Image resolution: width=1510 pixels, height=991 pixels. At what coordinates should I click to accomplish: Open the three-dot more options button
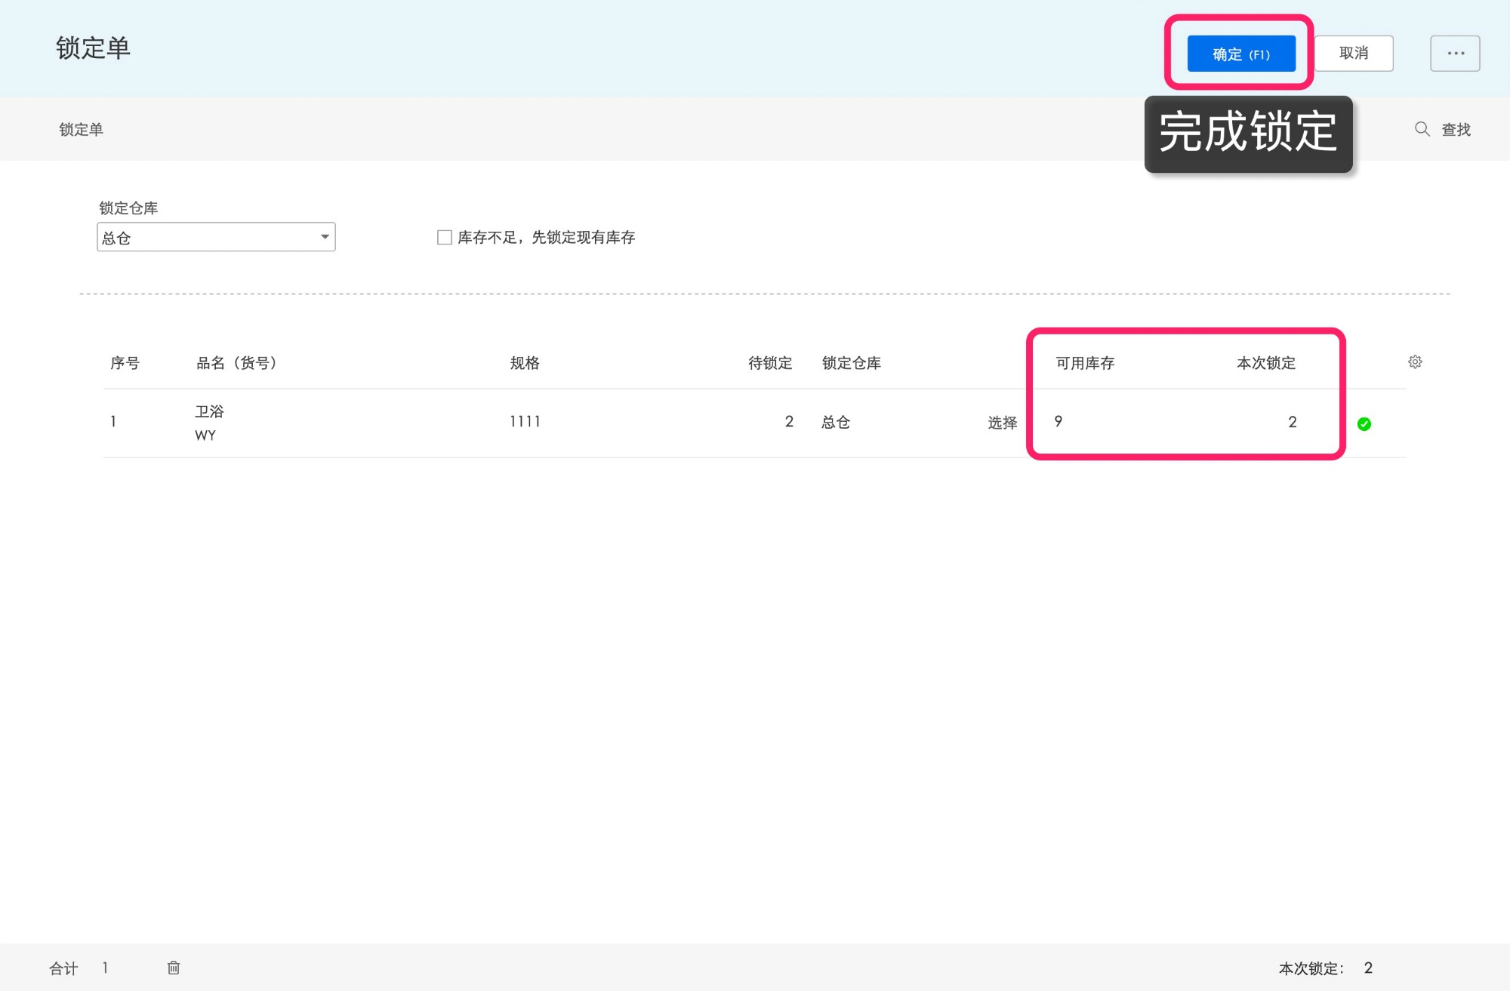point(1455,54)
